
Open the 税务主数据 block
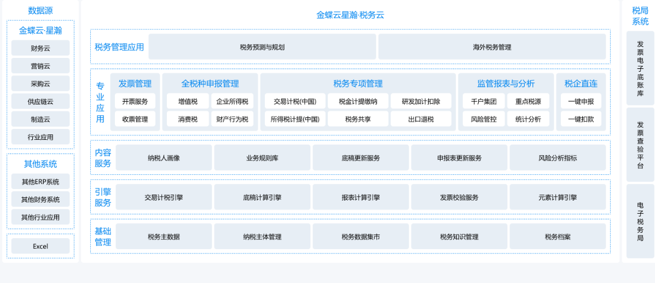164,237
